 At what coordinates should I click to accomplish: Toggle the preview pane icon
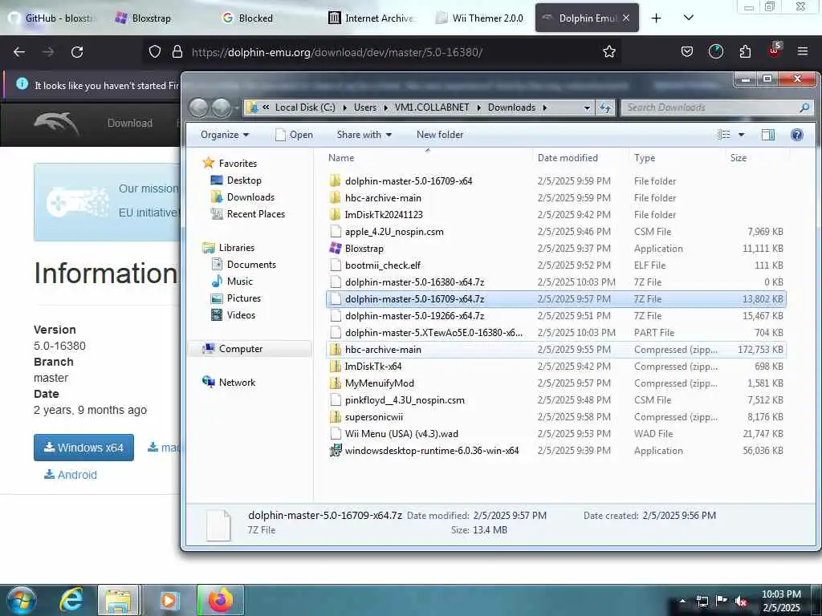pyautogui.click(x=767, y=135)
